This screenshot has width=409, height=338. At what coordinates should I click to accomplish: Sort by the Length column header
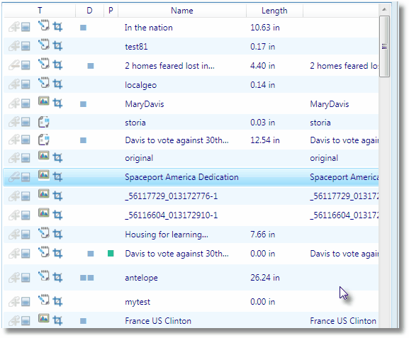(274, 11)
